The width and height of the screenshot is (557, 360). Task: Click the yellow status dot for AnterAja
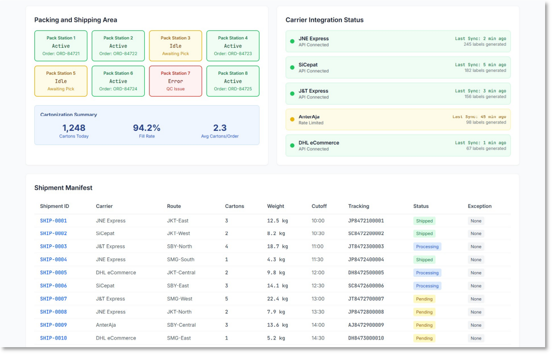[292, 119]
